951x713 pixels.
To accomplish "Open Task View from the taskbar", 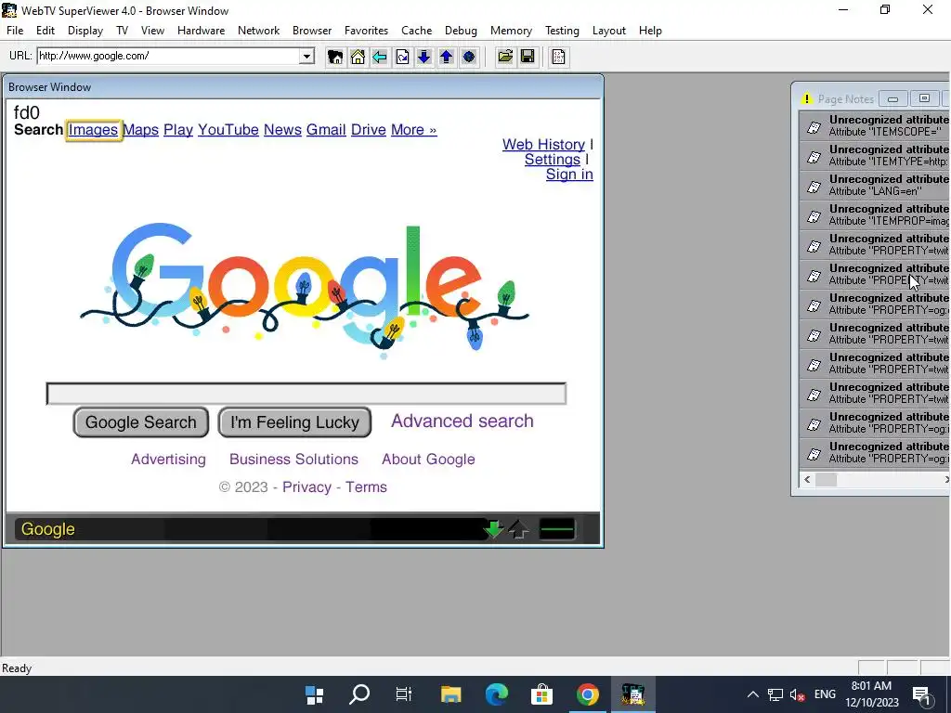I will click(403, 694).
